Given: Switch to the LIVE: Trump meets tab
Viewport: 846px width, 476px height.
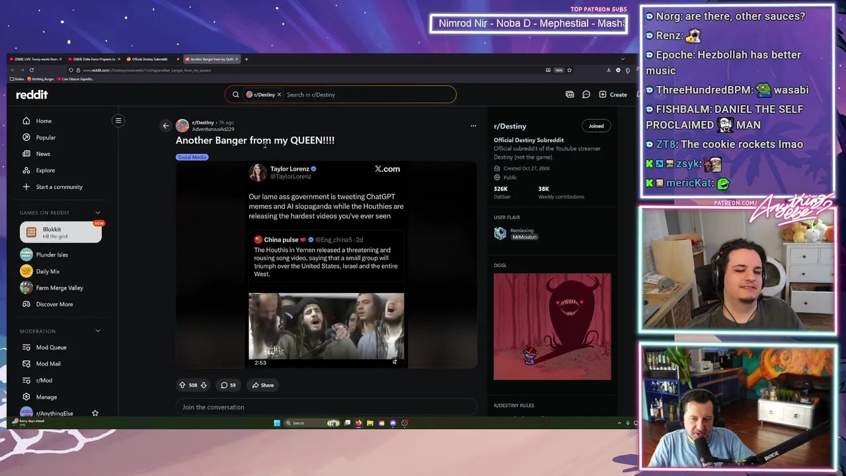Looking at the screenshot, I should (36, 59).
